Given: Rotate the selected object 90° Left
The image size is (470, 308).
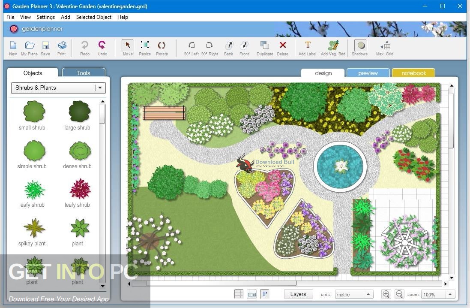Looking at the screenshot, I should tap(191, 47).
